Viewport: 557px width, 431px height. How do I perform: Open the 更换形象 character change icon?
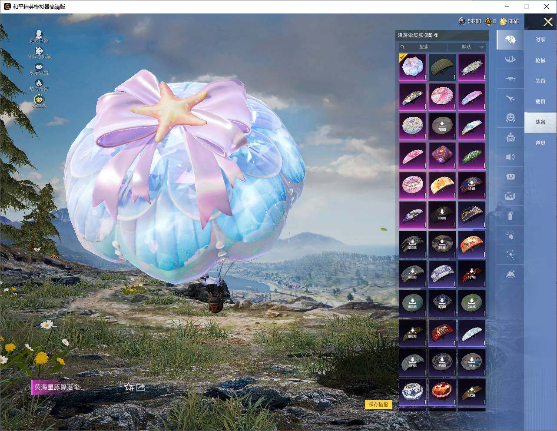(x=39, y=36)
